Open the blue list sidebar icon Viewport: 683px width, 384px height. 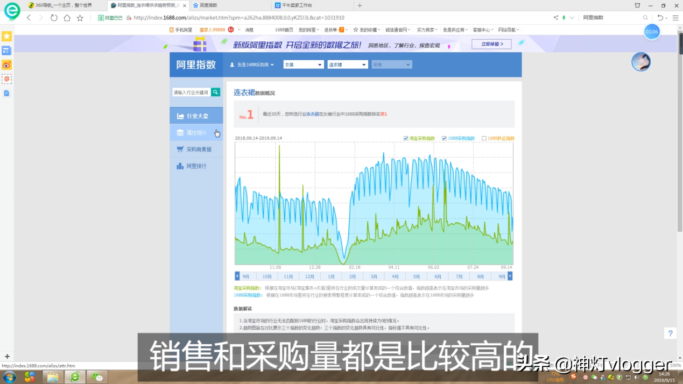[x=6, y=51]
